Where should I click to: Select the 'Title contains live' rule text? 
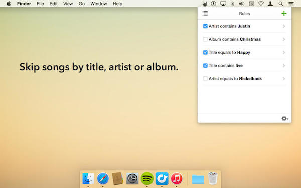coord(226,65)
